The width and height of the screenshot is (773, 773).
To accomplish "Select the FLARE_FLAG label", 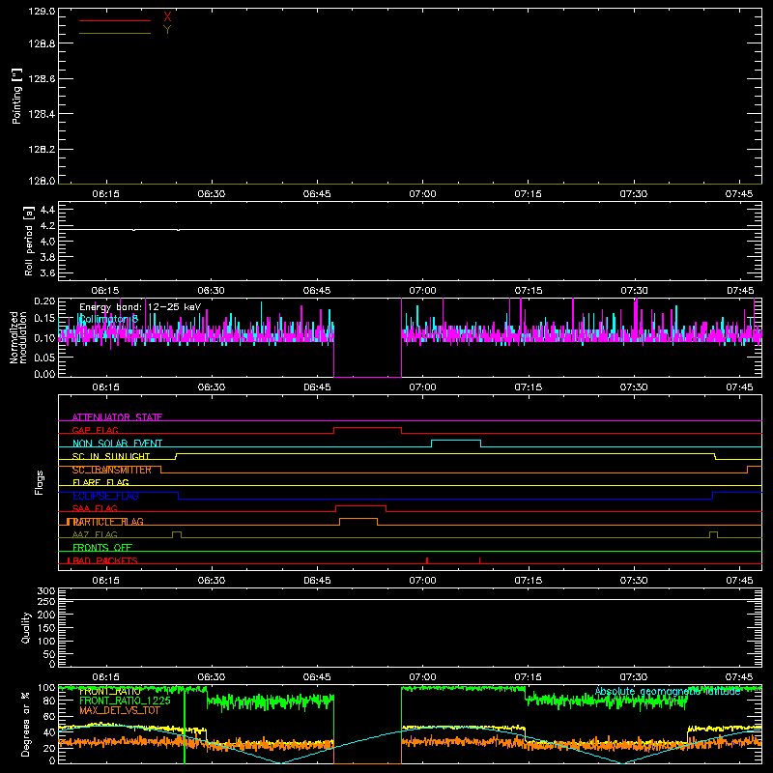I will (x=100, y=482).
